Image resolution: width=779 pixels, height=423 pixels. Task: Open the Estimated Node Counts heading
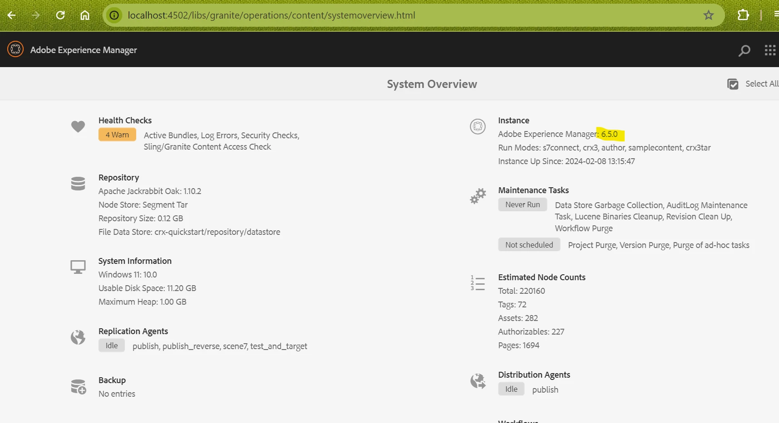(542, 277)
